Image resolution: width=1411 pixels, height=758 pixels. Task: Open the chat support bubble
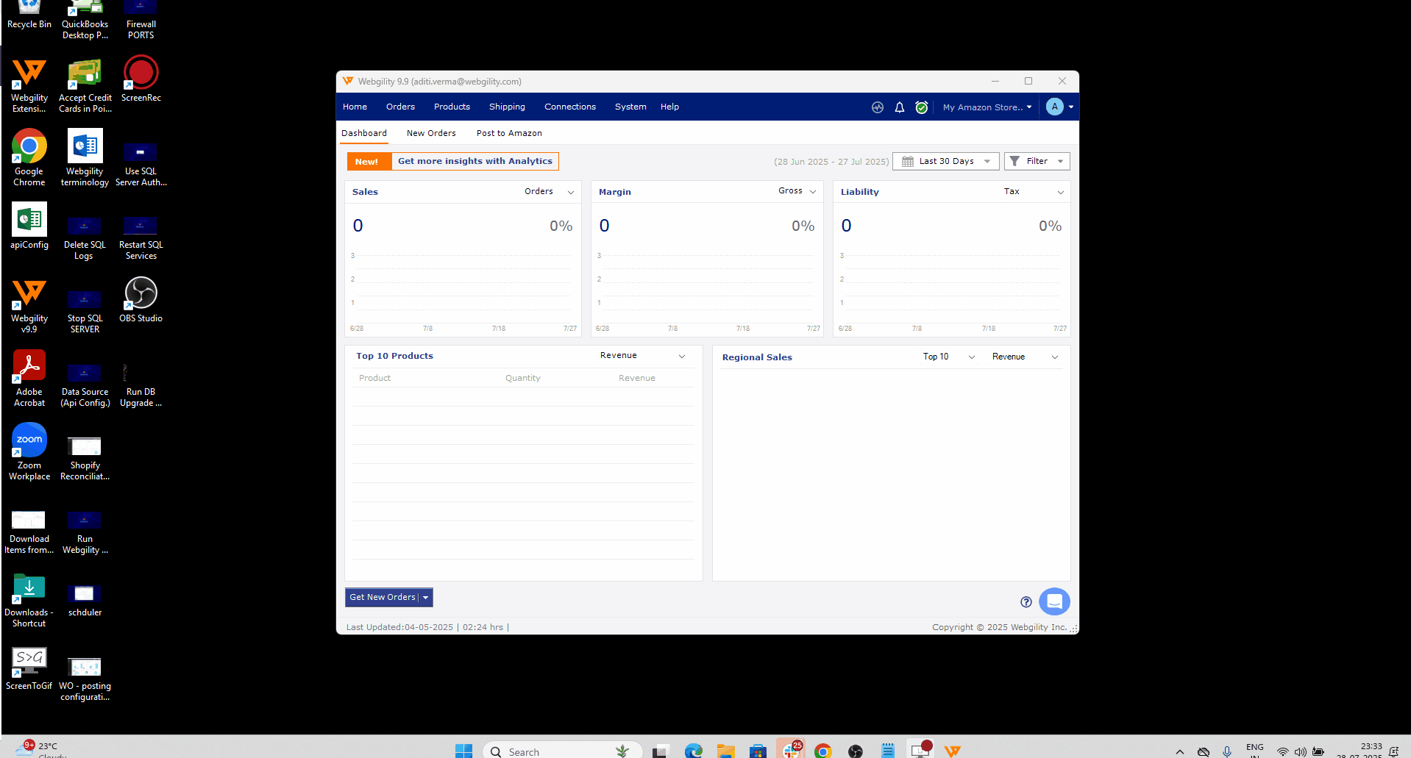[x=1054, y=601]
